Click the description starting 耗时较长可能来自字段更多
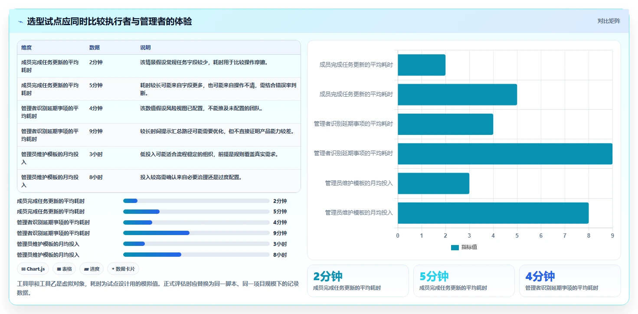Screen dimensions: 638x314 [x=218, y=89]
